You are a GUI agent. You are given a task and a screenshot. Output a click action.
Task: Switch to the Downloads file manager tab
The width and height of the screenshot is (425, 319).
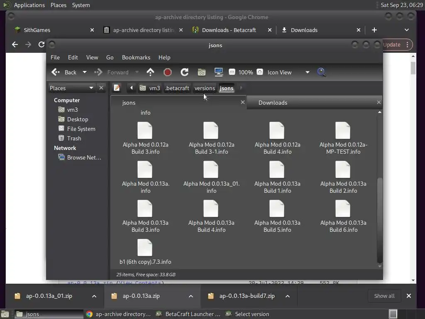(273, 103)
